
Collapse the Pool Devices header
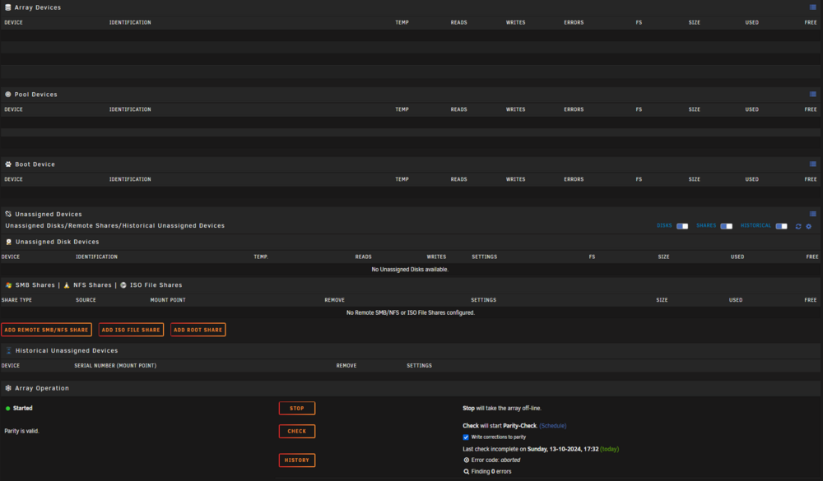click(35, 95)
